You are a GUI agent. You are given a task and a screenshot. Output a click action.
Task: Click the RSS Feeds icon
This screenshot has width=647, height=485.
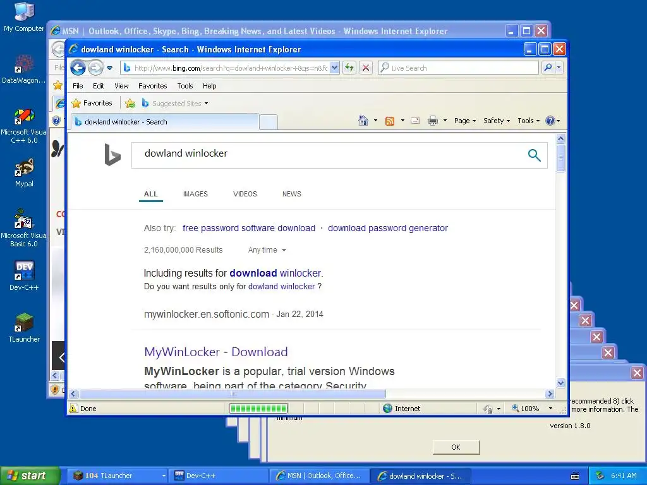(x=389, y=121)
